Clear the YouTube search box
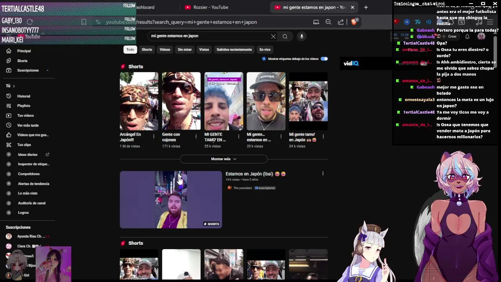 273,36
